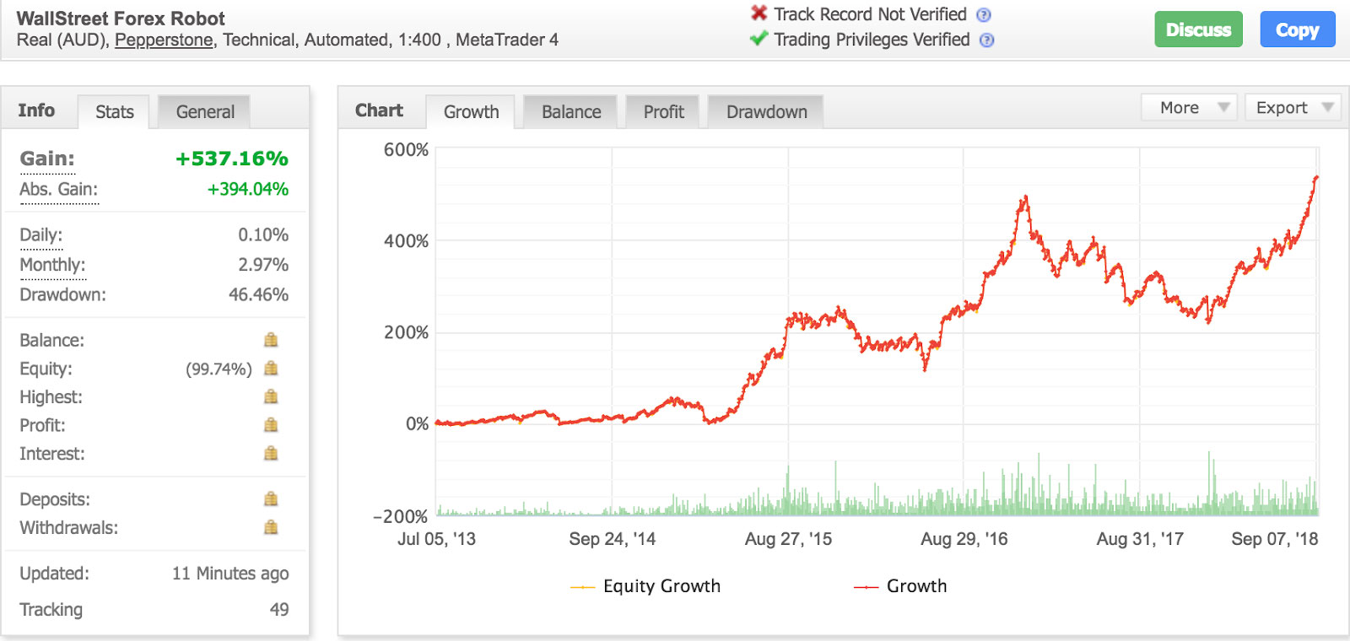Open the More dropdown menu
1350x641 pixels.
(1189, 108)
